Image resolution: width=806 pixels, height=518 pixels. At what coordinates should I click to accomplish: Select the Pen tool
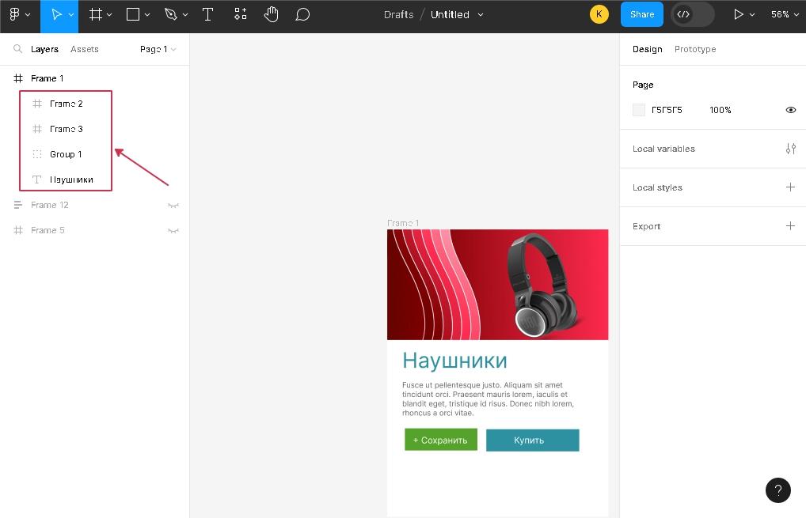click(171, 15)
